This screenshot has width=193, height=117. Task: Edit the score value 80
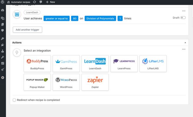pyautogui.click(x=75, y=19)
